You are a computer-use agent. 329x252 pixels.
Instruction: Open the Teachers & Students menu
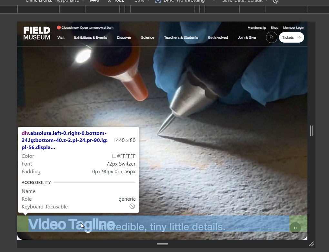click(x=181, y=37)
